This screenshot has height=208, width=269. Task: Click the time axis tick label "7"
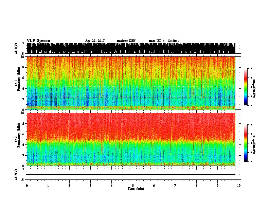click(175, 186)
